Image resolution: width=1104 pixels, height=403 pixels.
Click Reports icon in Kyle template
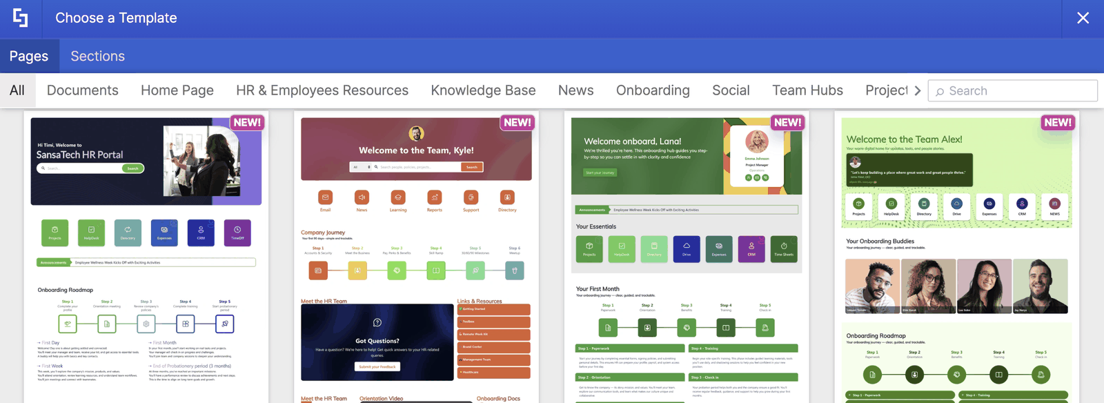coord(435,197)
